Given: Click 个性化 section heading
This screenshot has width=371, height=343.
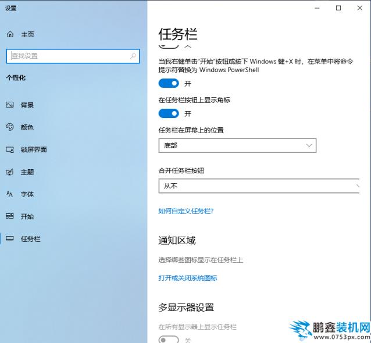Looking at the screenshot, I should tap(16, 77).
